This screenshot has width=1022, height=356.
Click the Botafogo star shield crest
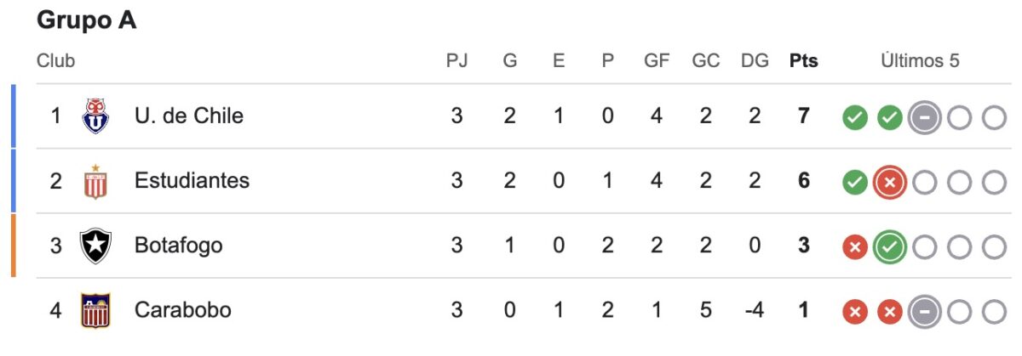[x=95, y=246]
